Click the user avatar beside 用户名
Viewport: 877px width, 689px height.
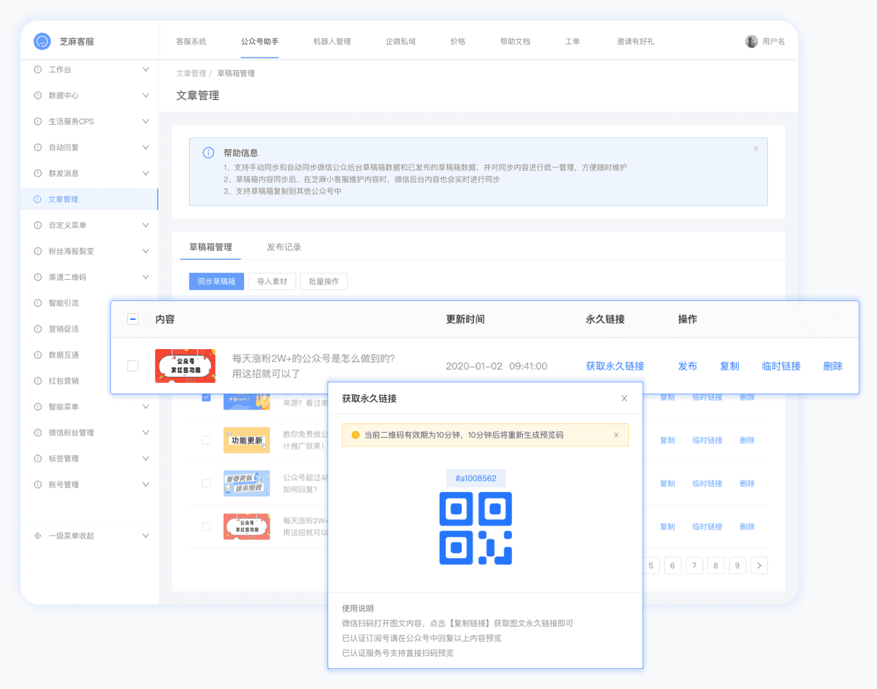coord(751,41)
